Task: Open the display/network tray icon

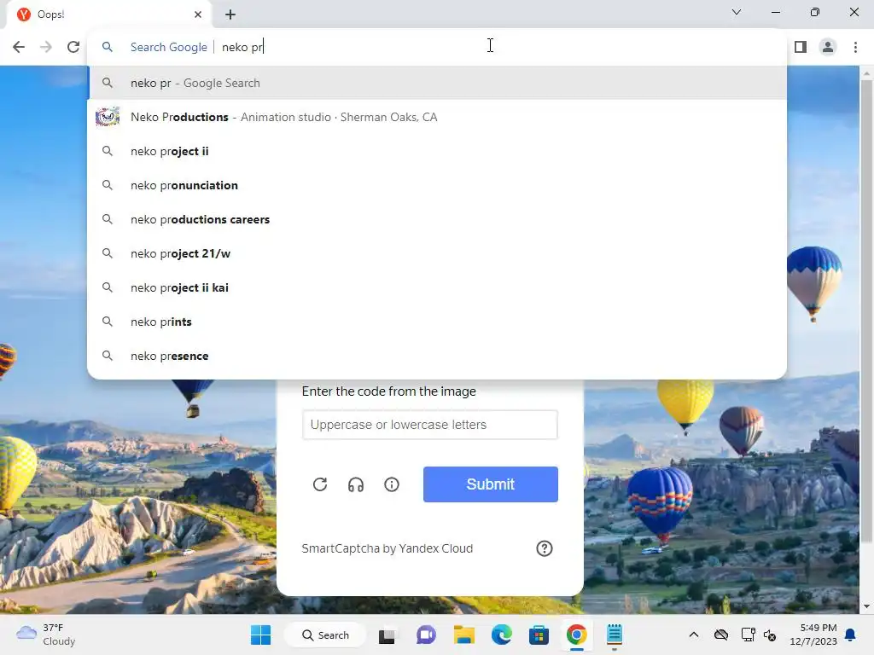Action: point(748,635)
